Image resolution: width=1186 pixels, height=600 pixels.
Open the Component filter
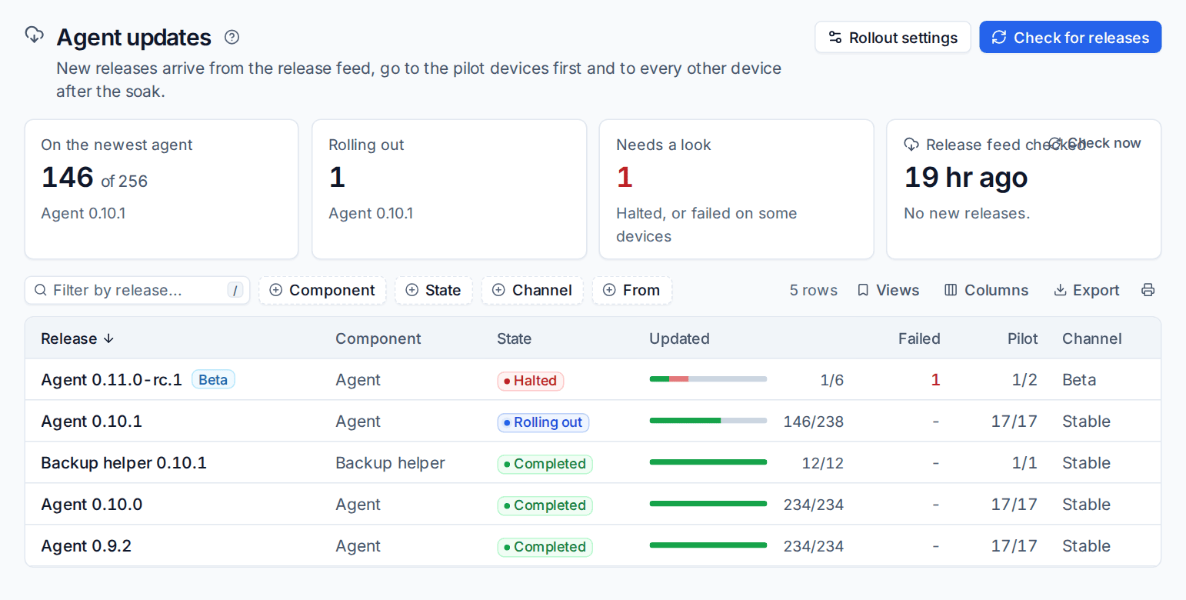[322, 290]
